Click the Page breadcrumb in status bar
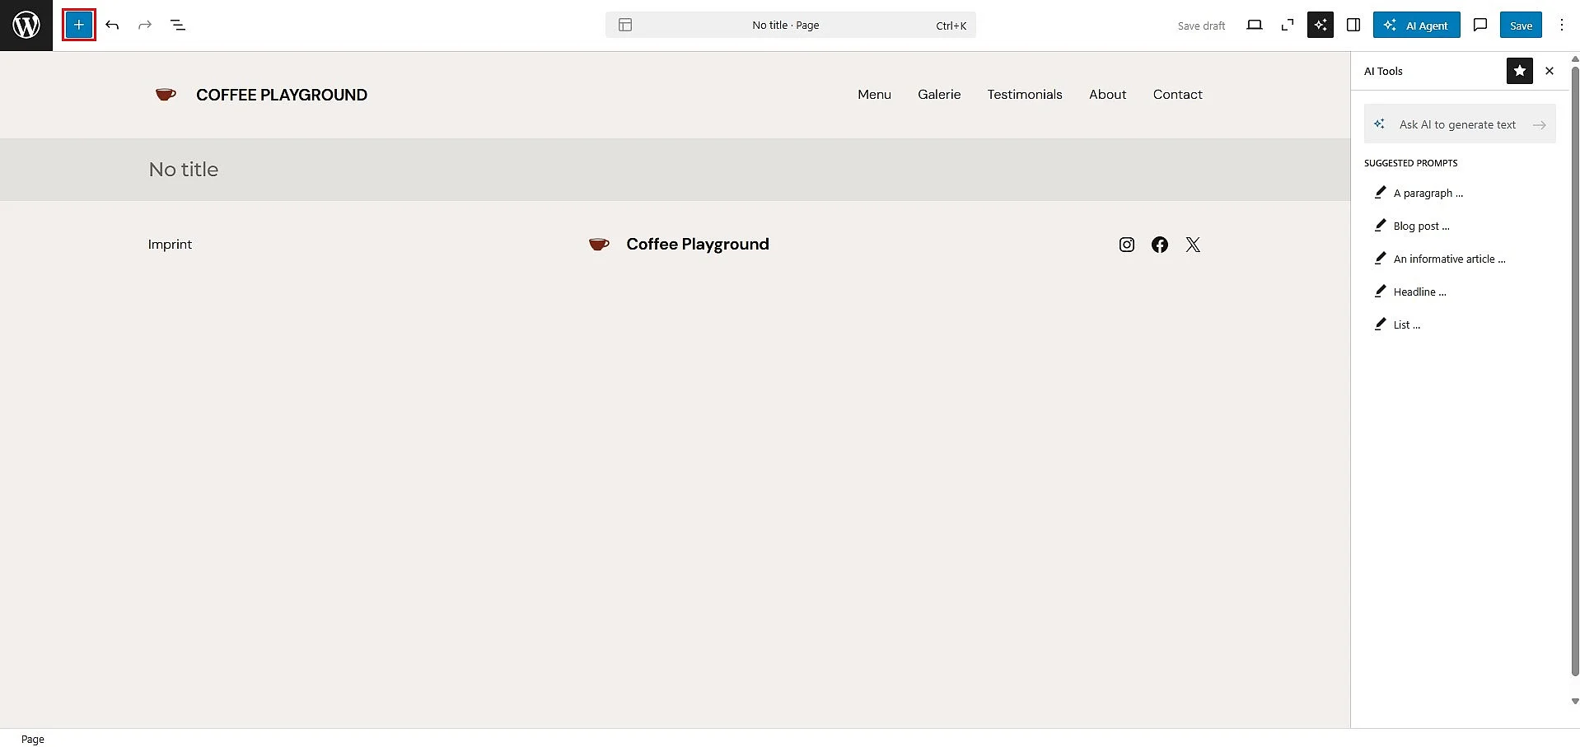This screenshot has width=1580, height=747. [x=33, y=739]
